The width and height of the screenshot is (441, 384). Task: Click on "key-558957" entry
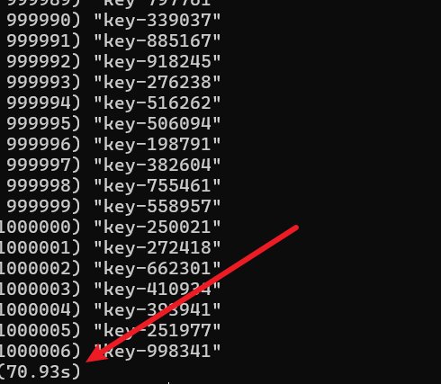(157, 207)
